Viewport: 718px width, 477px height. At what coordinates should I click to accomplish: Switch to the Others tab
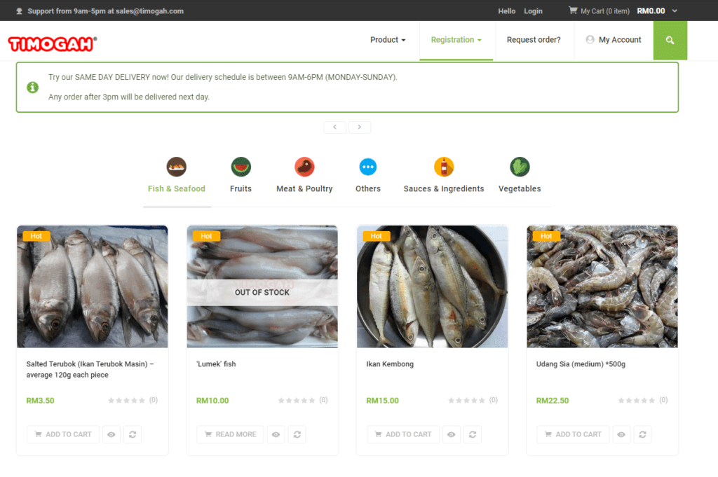tap(368, 188)
